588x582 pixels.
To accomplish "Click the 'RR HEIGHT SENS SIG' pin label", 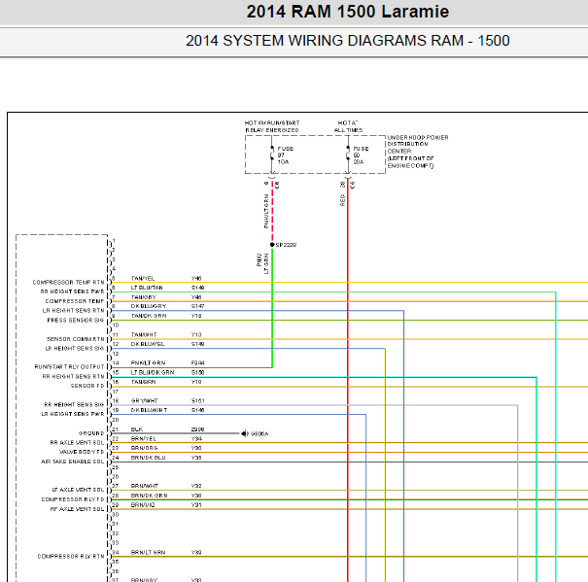I will tap(74, 404).
